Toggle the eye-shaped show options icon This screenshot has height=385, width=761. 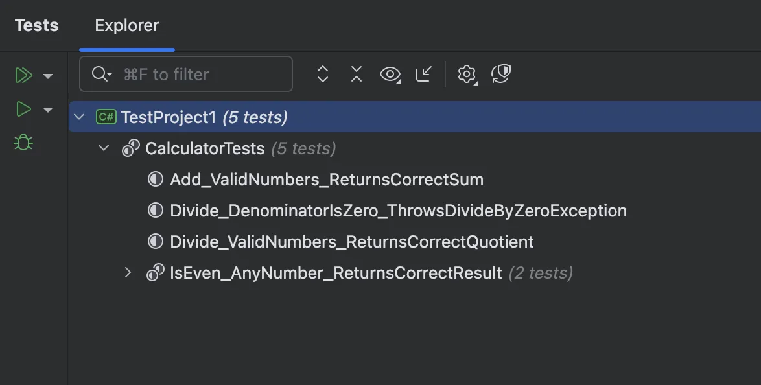pyautogui.click(x=390, y=75)
